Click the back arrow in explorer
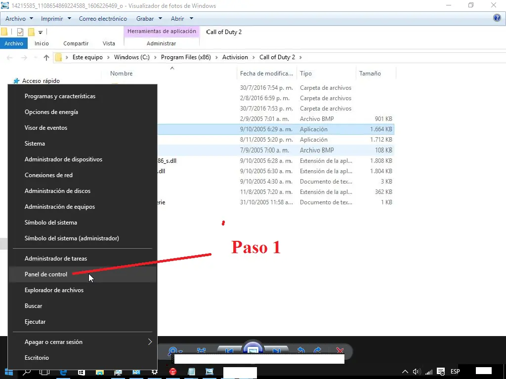This screenshot has width=506, height=379. point(10,57)
